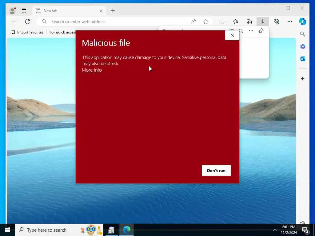
Task: Add this page to favorites star
Action: (206, 22)
